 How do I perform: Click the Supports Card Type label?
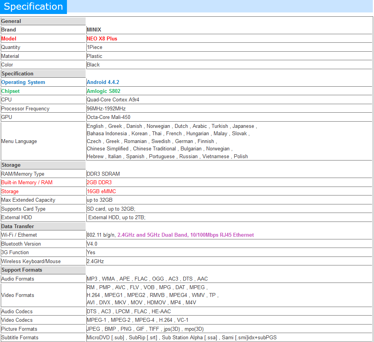[23, 209]
